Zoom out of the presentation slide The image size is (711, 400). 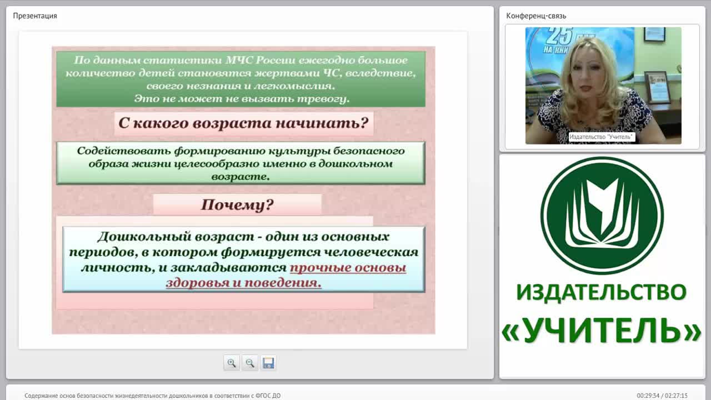[x=250, y=363]
